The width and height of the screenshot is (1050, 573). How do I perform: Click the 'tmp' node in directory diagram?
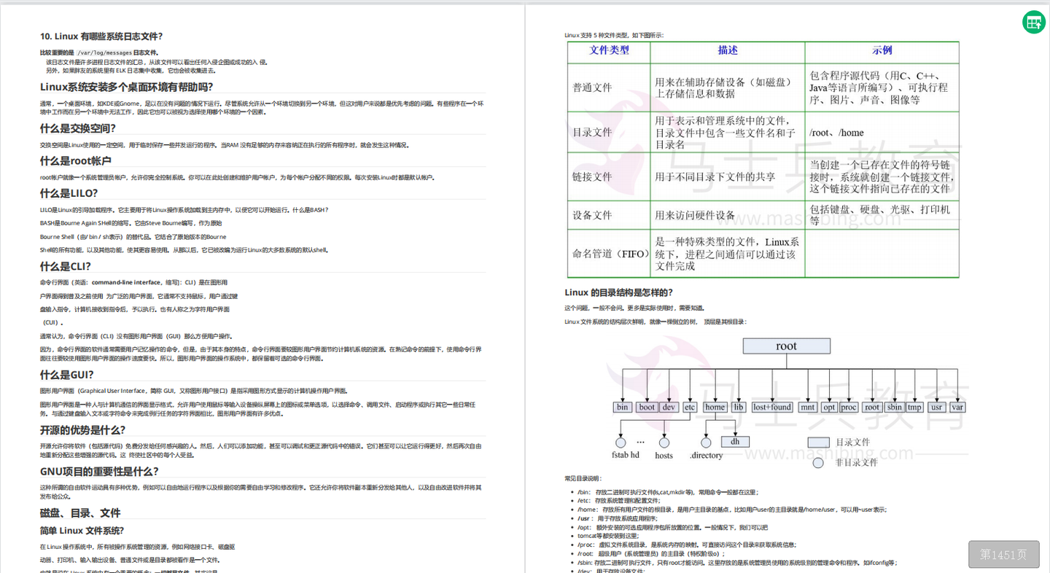point(915,407)
